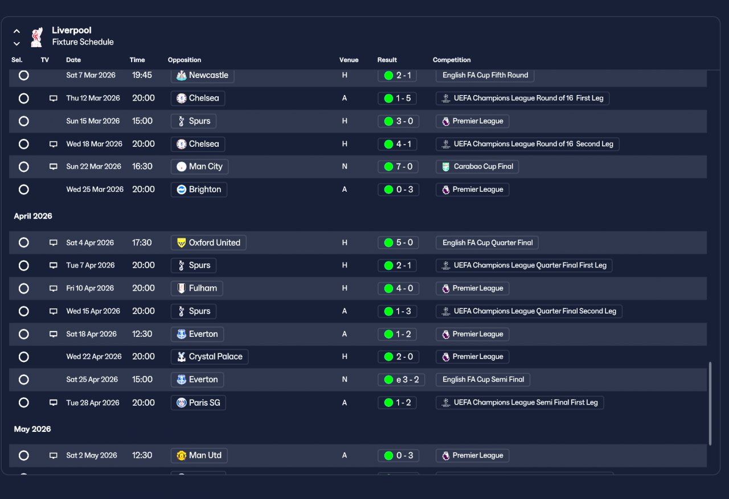The width and height of the screenshot is (729, 499).
Task: Click the Brighton club badge
Action: click(181, 189)
